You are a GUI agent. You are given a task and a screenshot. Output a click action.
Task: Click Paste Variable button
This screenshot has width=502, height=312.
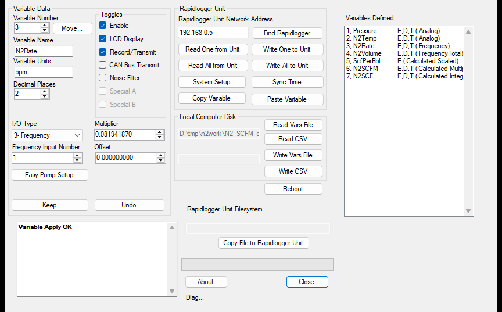click(x=287, y=99)
